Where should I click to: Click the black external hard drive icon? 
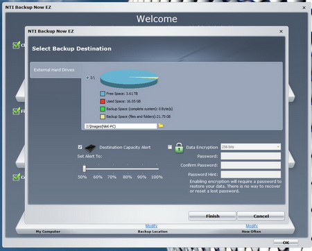coord(90,148)
